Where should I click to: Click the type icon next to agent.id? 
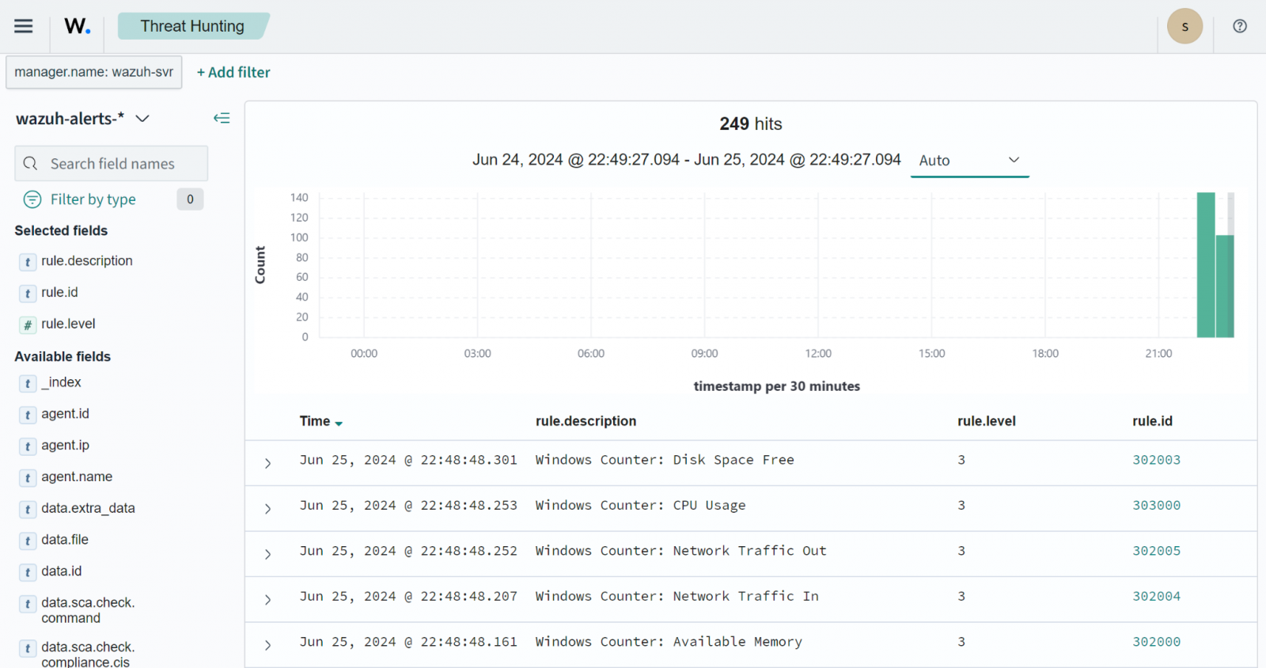tap(28, 415)
